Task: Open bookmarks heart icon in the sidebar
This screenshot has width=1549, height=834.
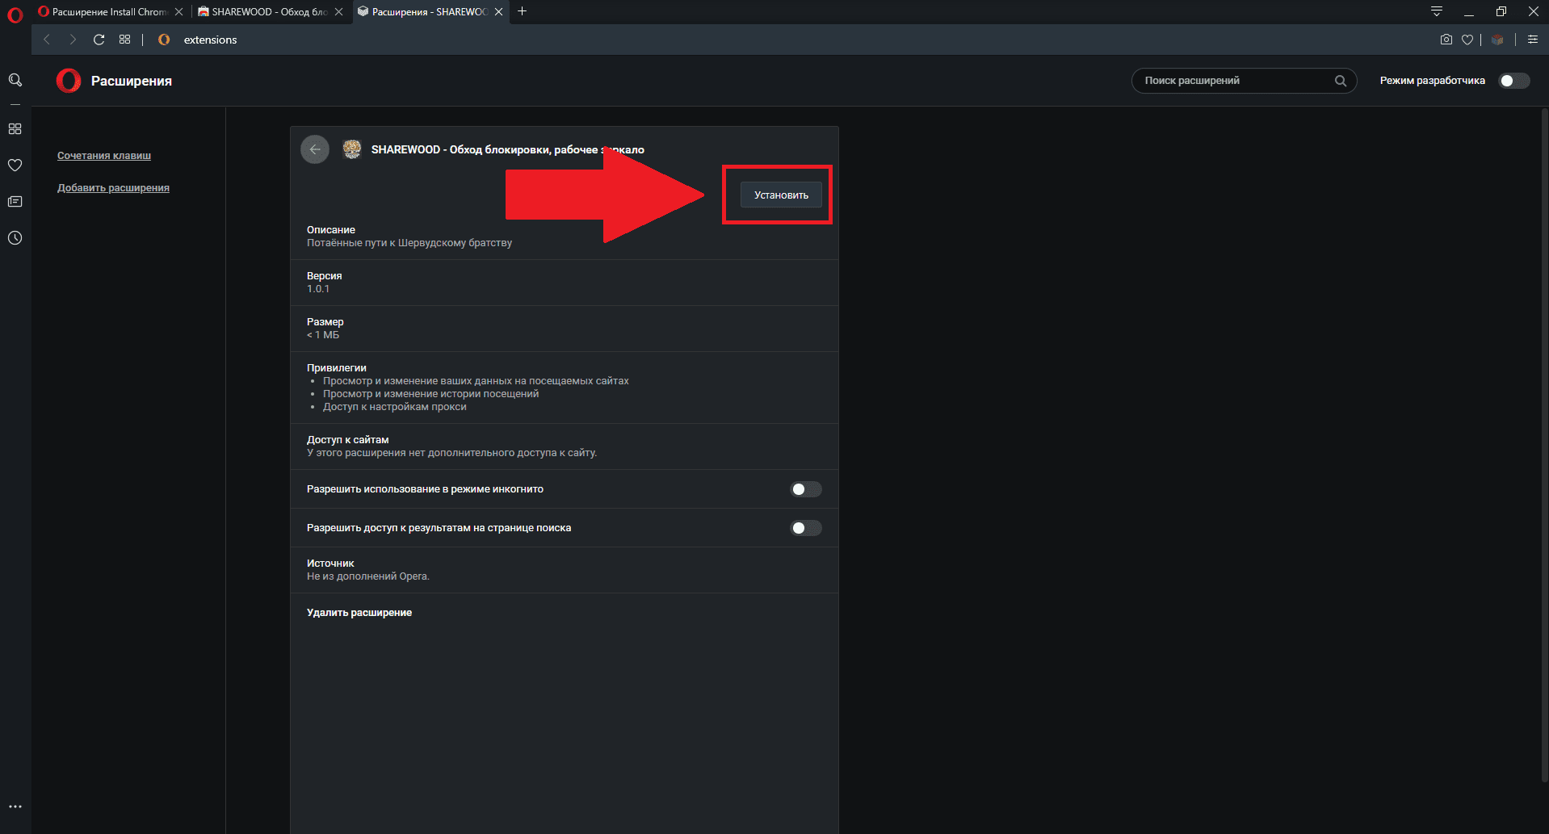Action: (15, 166)
